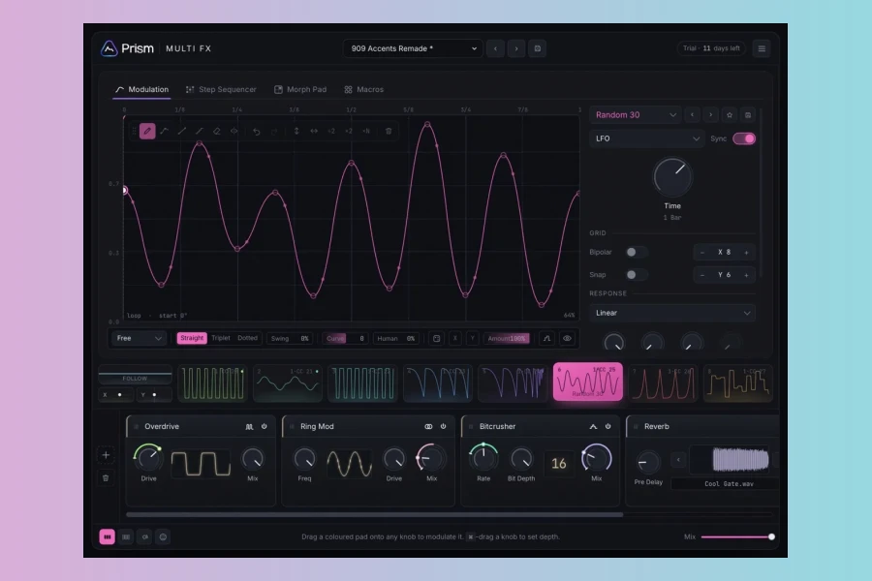Open the Random 30 shape dropdown
Viewport: 872px width, 581px height.
point(636,115)
